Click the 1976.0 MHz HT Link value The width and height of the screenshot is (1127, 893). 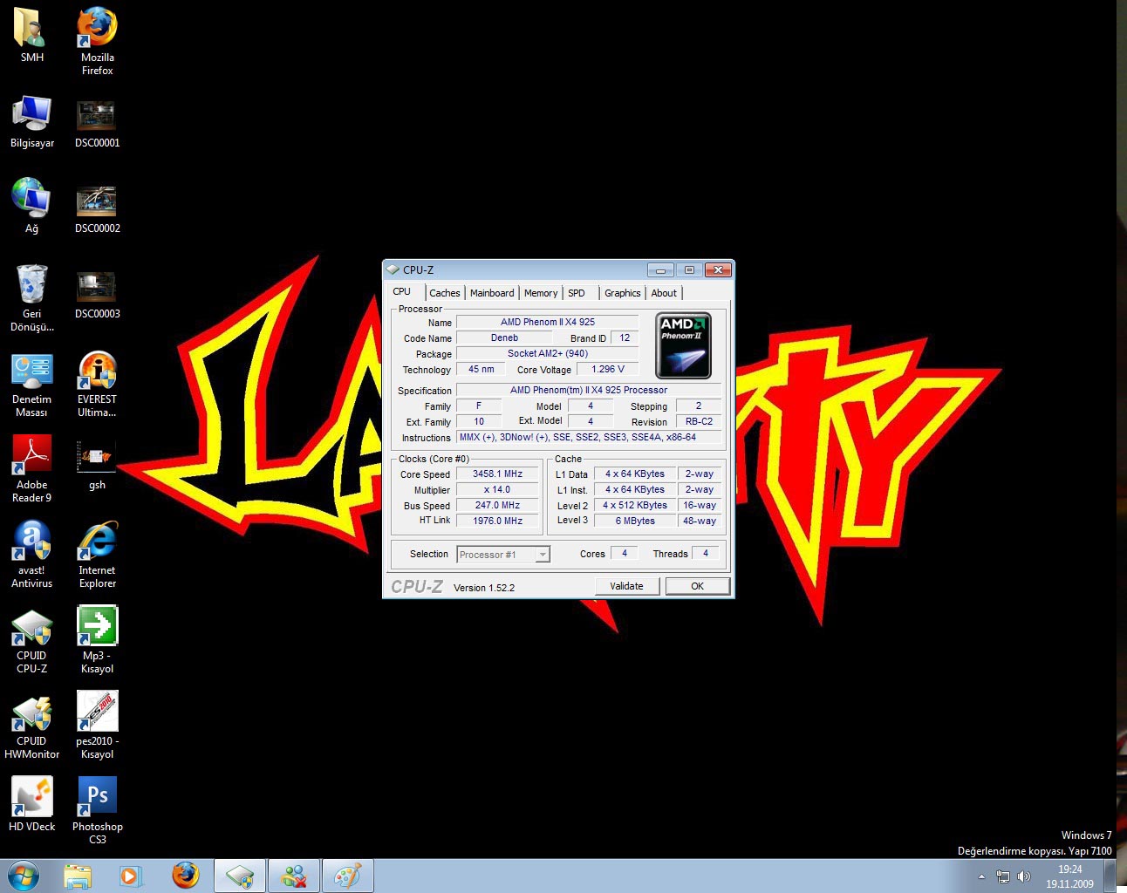(x=498, y=521)
